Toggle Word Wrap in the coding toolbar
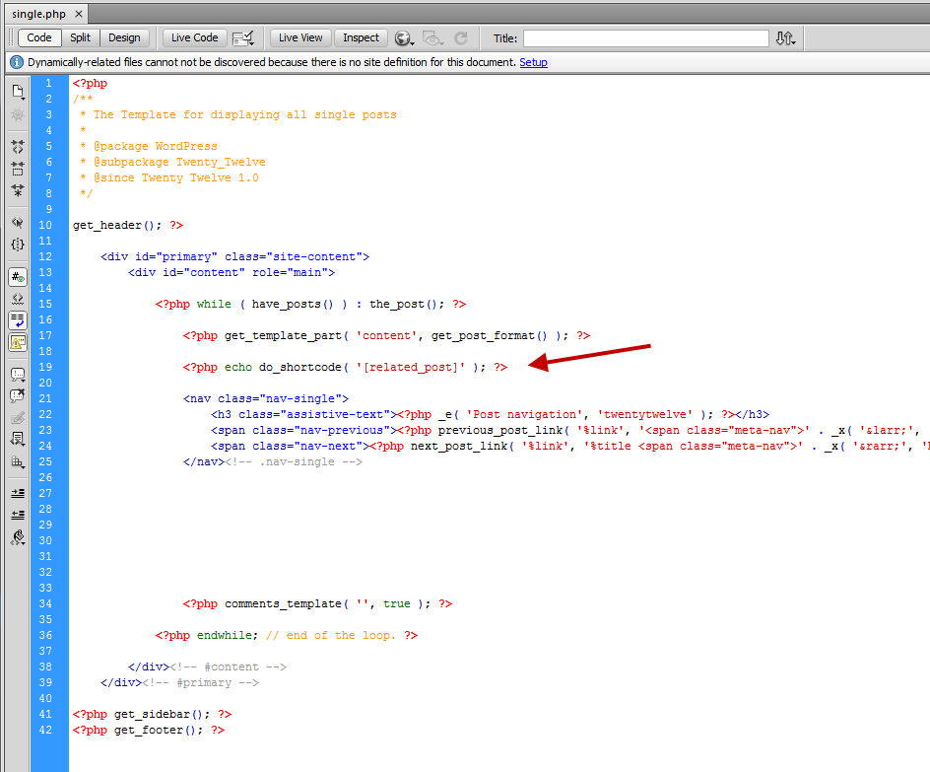This screenshot has width=930, height=772. click(x=18, y=320)
